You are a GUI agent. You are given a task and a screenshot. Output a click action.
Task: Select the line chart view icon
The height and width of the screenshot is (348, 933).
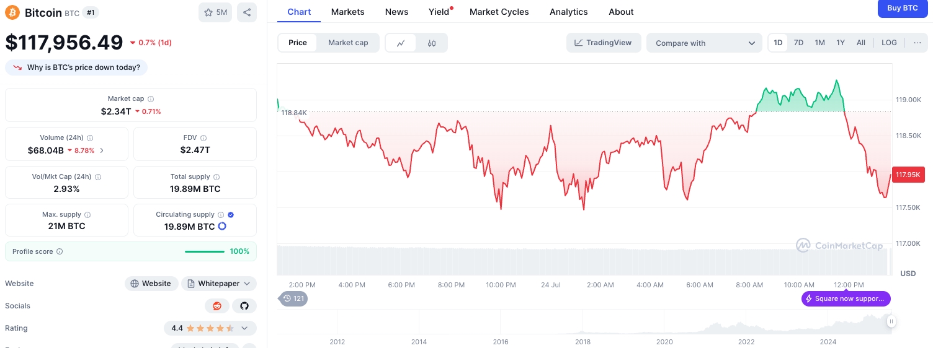(x=401, y=43)
